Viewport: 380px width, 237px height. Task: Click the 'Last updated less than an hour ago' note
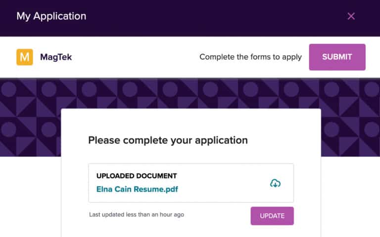point(137,215)
